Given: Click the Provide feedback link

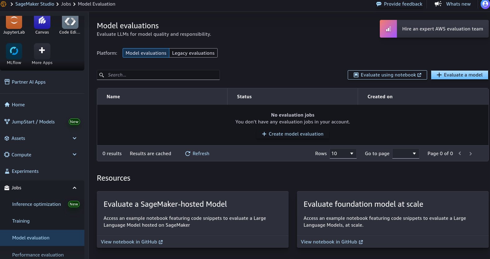Looking at the screenshot, I should [x=403, y=4].
